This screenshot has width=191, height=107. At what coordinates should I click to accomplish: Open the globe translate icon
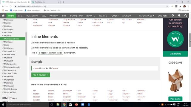pyautogui.click(x=179, y=15)
